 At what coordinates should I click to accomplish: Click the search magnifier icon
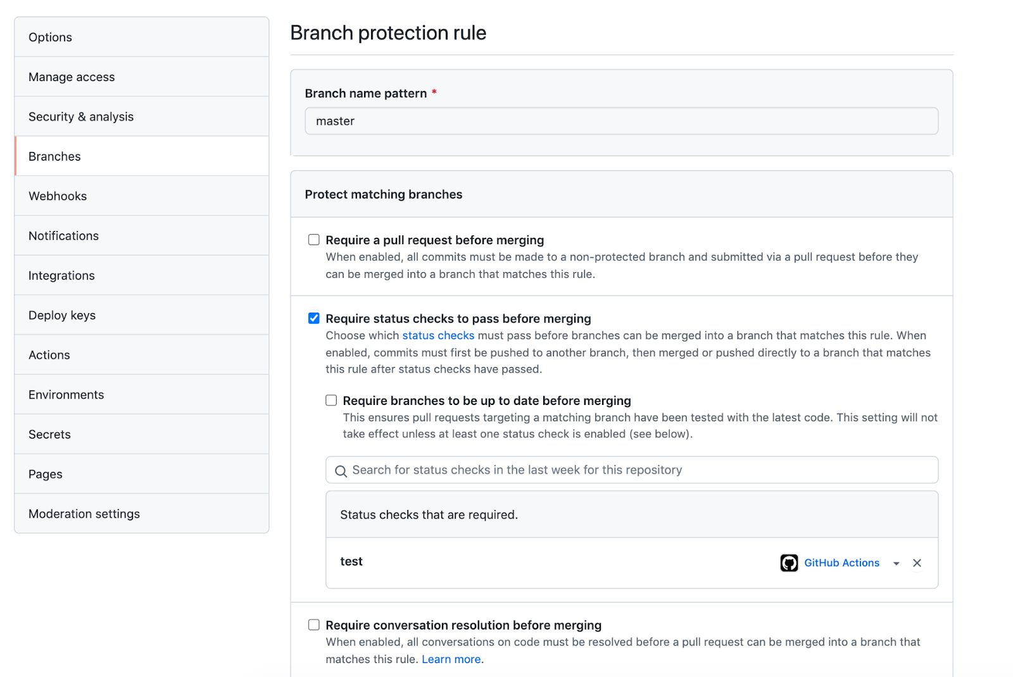click(341, 471)
